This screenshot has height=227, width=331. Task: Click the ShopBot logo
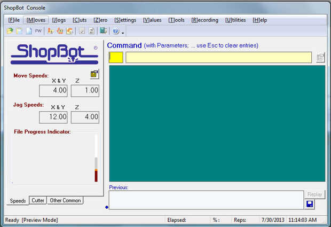(54, 54)
